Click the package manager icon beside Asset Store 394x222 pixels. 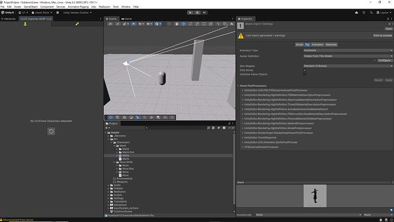click(58, 13)
